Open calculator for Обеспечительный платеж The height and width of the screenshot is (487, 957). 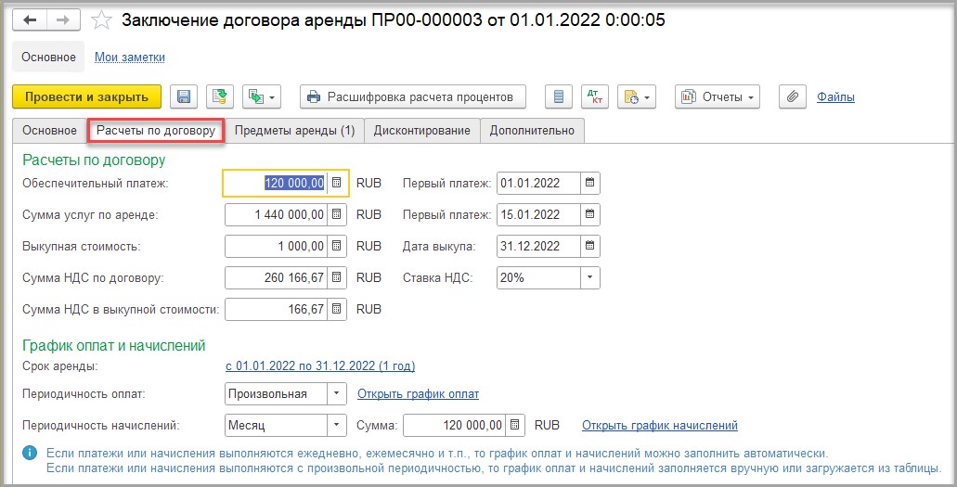point(336,183)
